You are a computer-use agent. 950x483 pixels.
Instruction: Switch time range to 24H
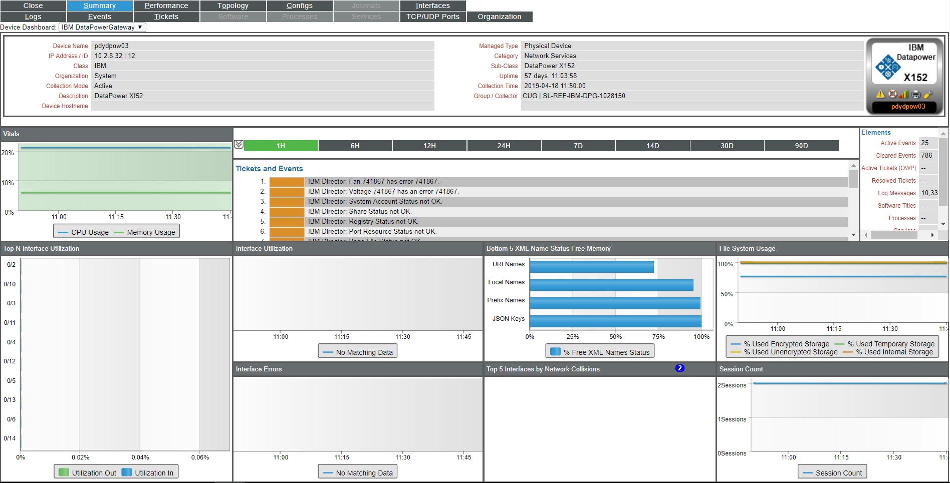tap(504, 146)
